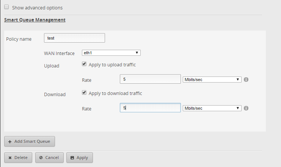Screen dimensions: 281x167
Task: Uncheck Apply to upload traffic
Action: [84, 64]
